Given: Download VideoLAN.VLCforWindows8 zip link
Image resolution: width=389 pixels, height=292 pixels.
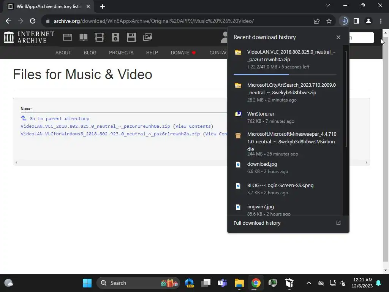Looking at the screenshot, I should (110, 134).
